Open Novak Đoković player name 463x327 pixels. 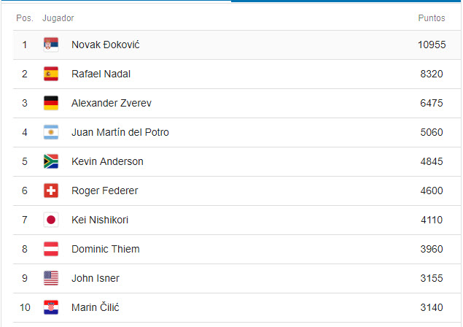pos(106,45)
